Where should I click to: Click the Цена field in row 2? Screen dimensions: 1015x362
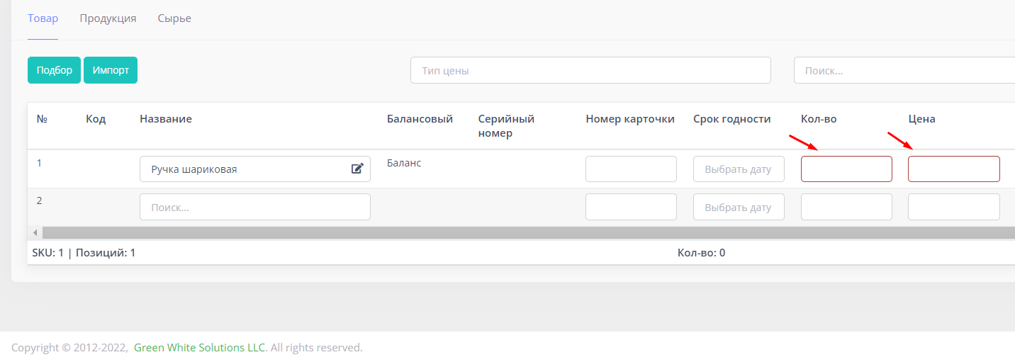(954, 207)
